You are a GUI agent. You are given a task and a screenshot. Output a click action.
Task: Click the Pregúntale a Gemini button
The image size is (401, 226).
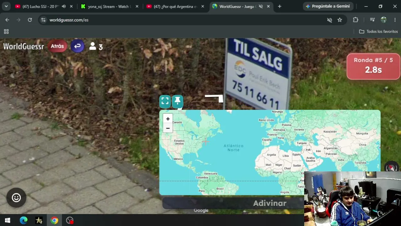pos(328,6)
